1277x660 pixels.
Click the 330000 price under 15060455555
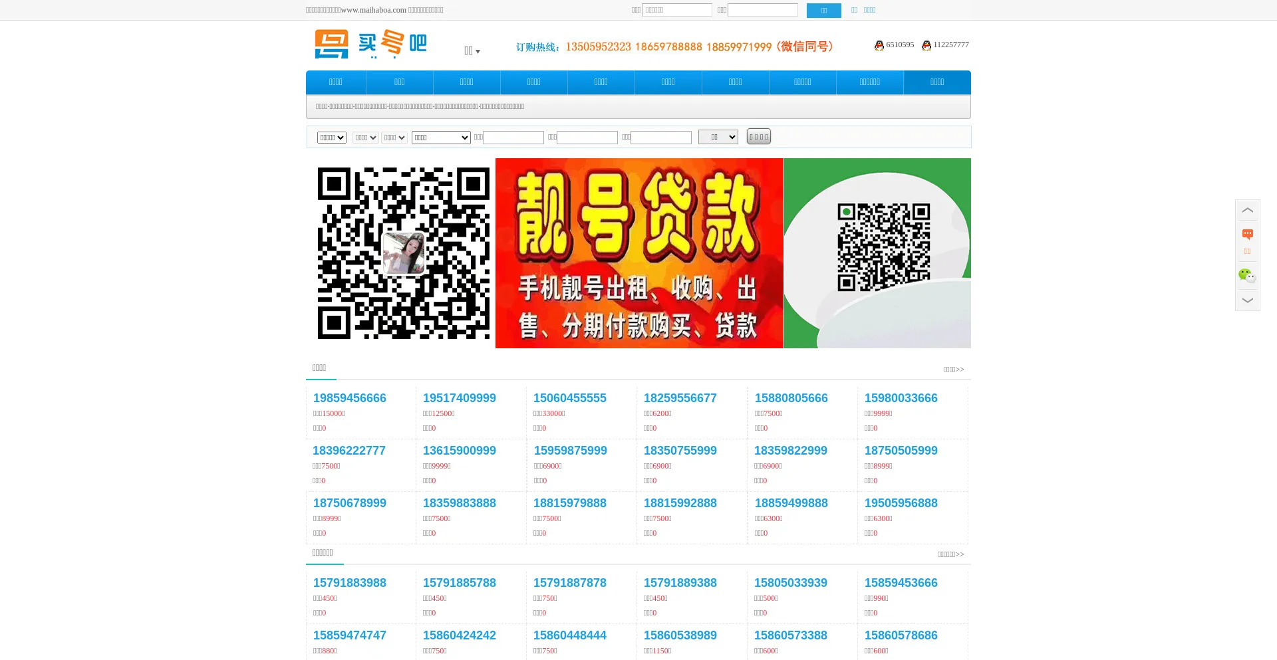552,413
